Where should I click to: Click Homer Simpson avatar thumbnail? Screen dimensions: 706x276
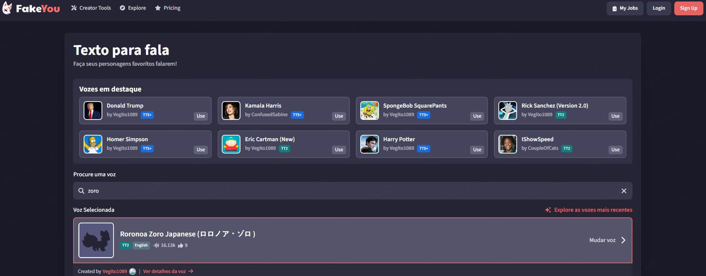coord(93,144)
